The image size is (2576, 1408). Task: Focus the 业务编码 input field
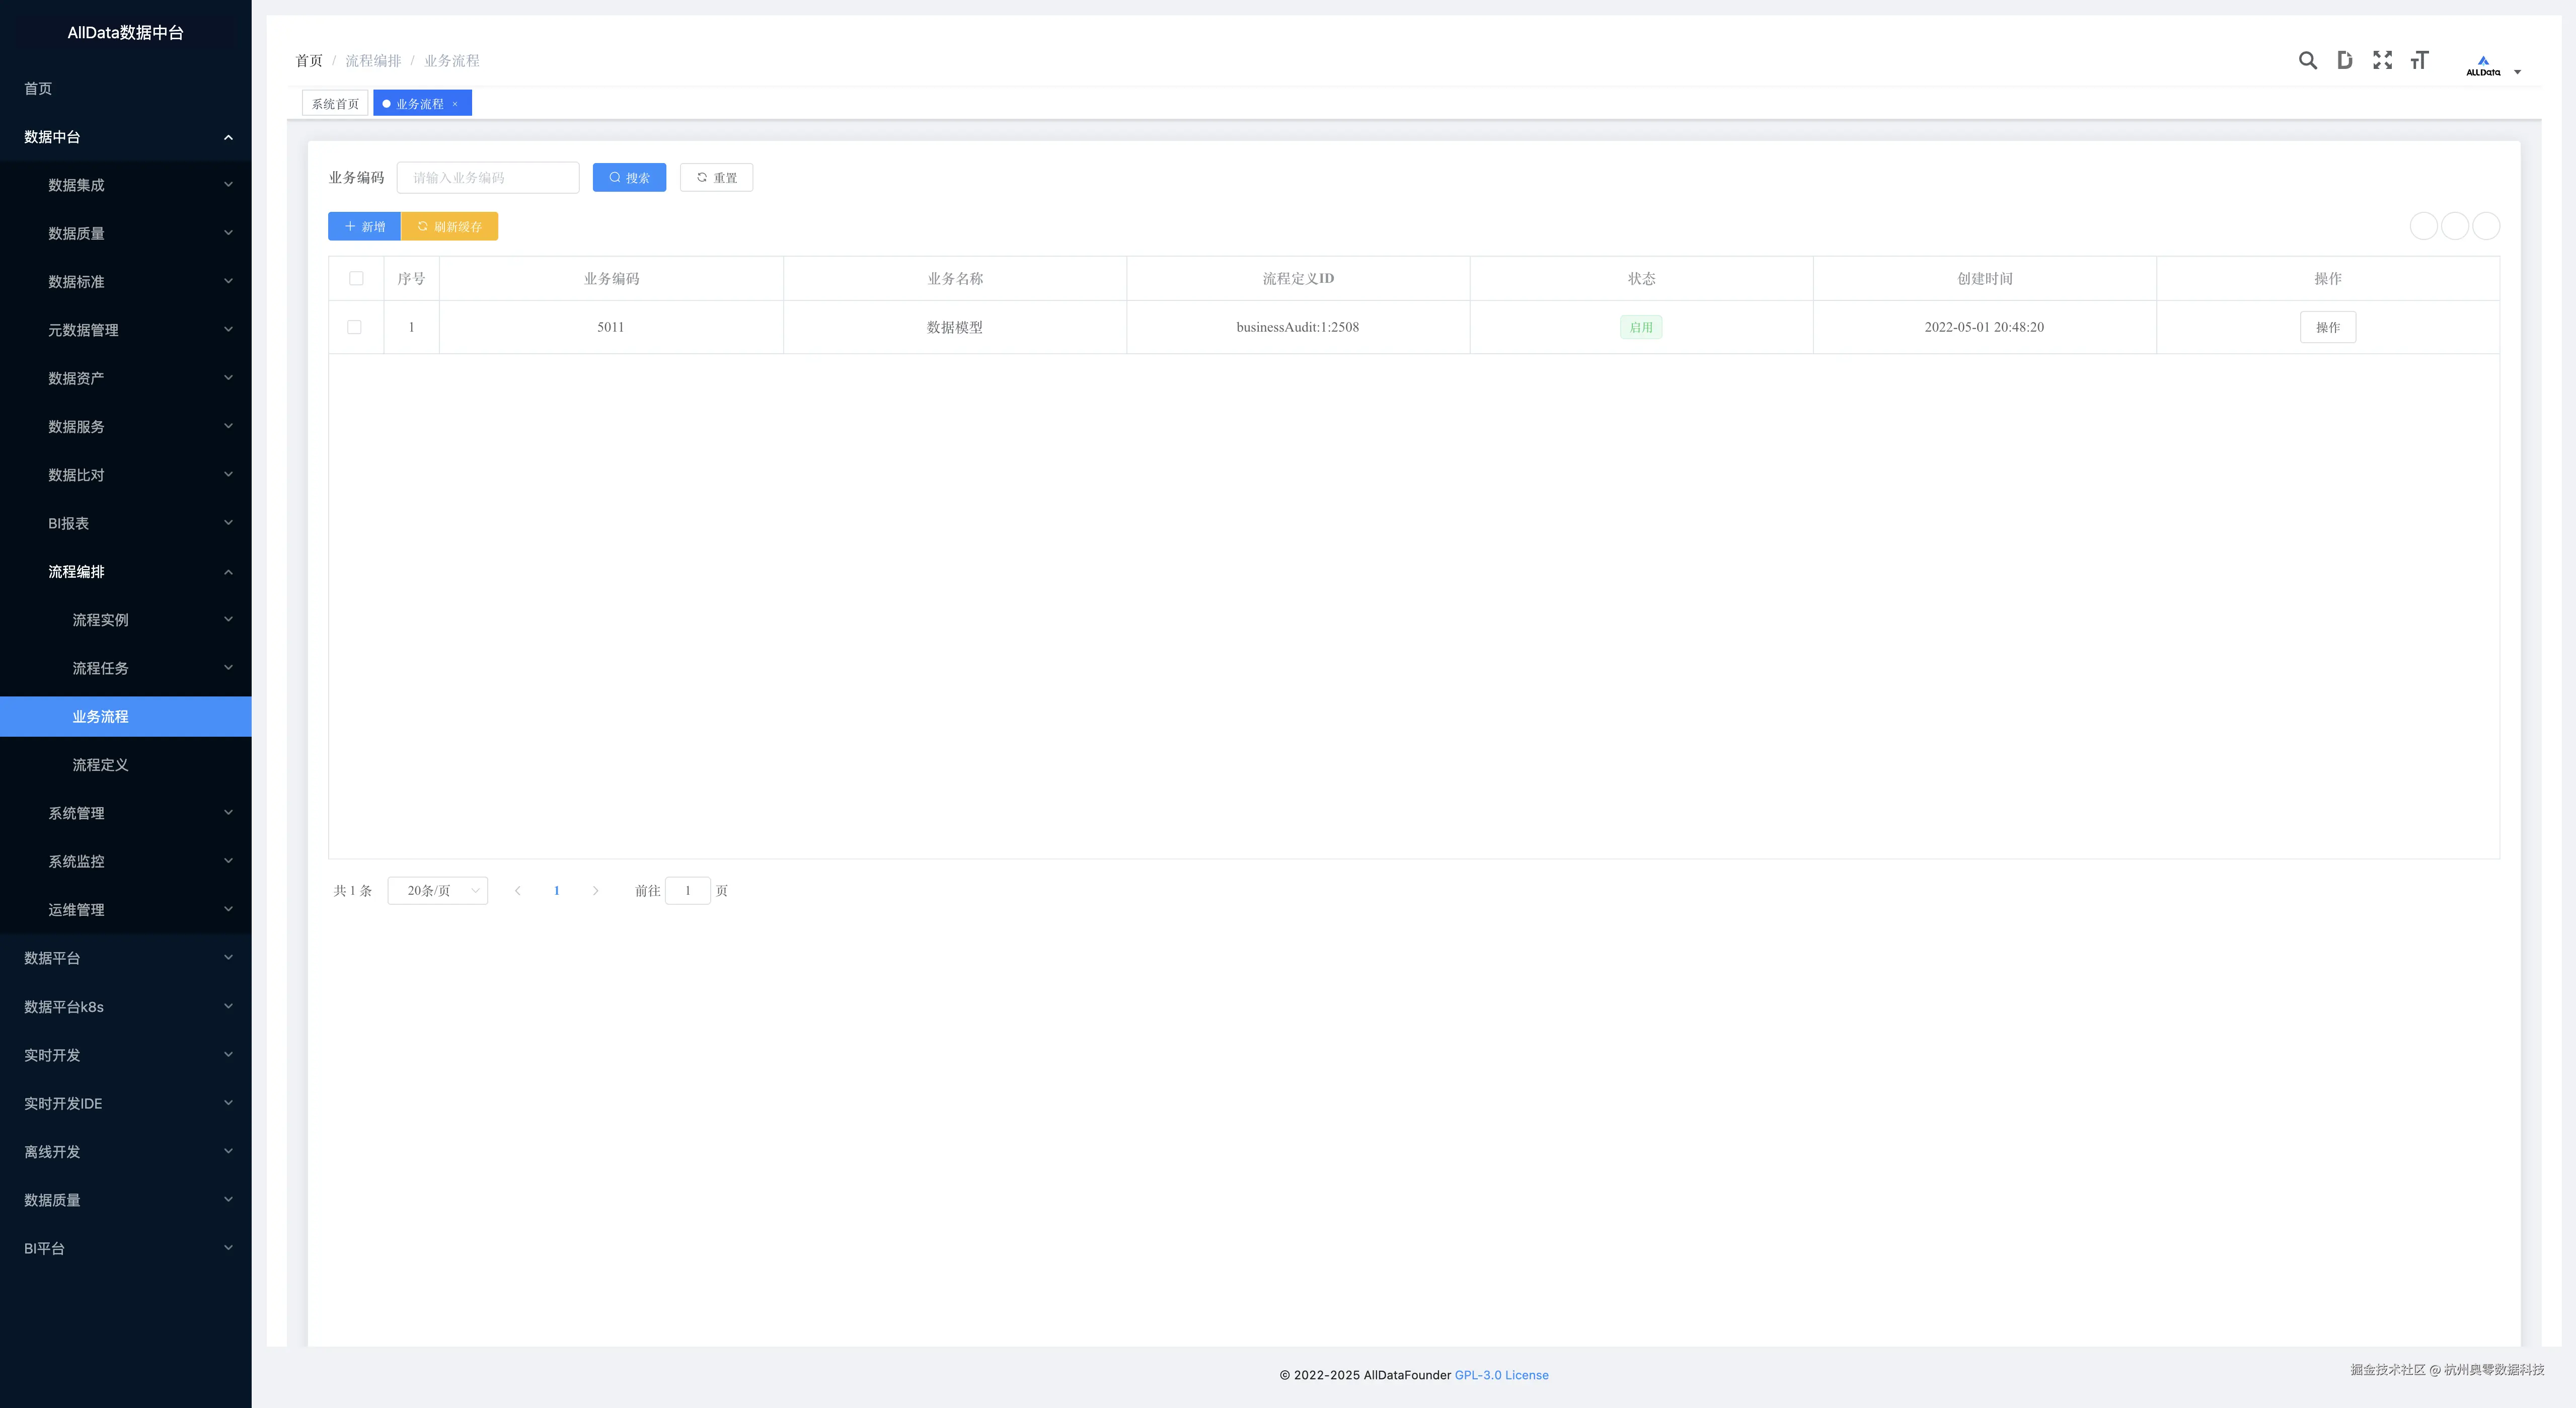[487, 178]
